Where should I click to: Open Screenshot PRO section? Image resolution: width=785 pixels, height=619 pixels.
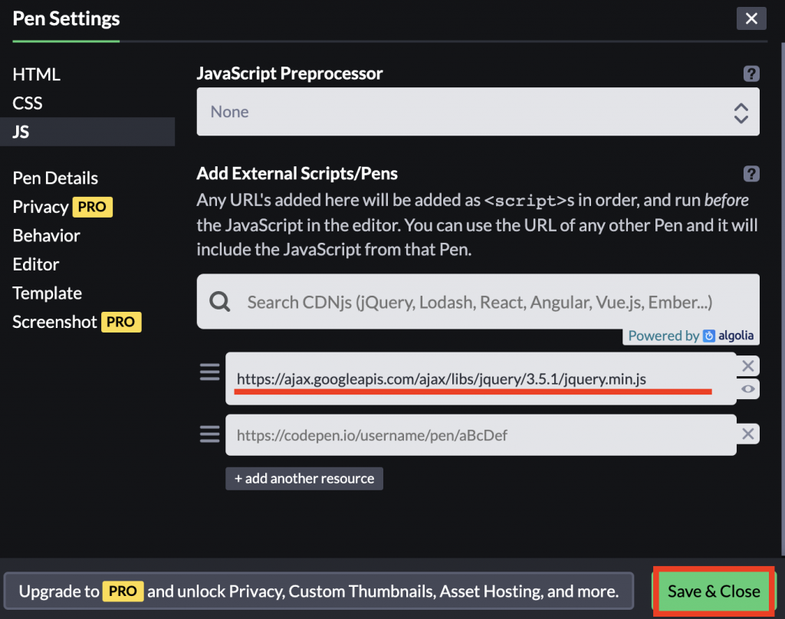pyautogui.click(x=77, y=322)
